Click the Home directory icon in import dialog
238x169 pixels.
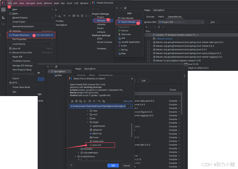pos(73,101)
